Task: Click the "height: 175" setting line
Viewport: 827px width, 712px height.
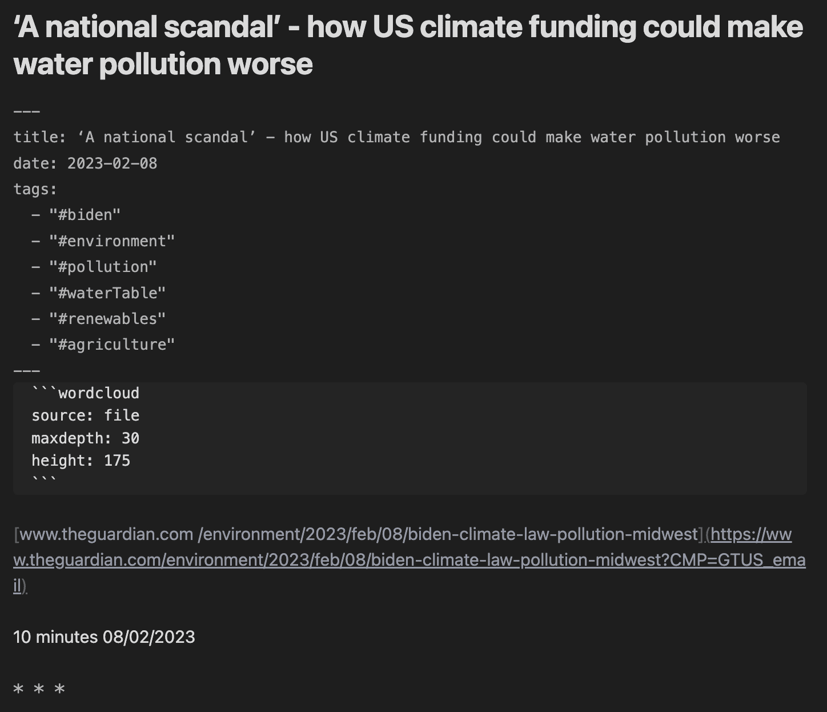Action: (x=81, y=461)
